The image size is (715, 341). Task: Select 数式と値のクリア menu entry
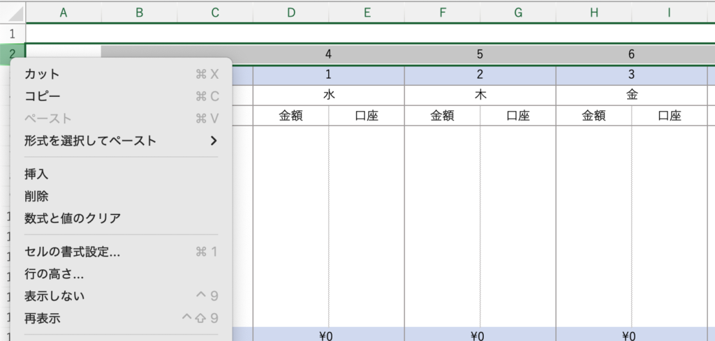tap(73, 218)
